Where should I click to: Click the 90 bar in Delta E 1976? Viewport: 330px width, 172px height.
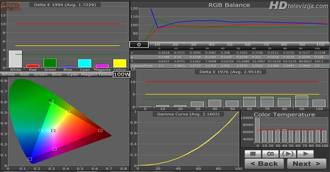(302, 101)
